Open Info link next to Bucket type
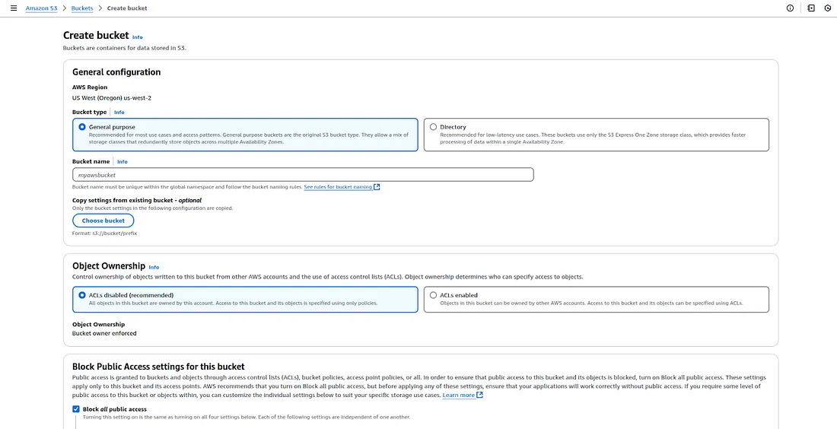837x429 pixels. [119, 113]
